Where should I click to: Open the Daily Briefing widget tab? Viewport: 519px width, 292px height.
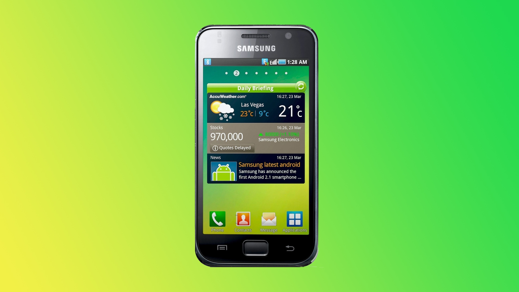(256, 88)
